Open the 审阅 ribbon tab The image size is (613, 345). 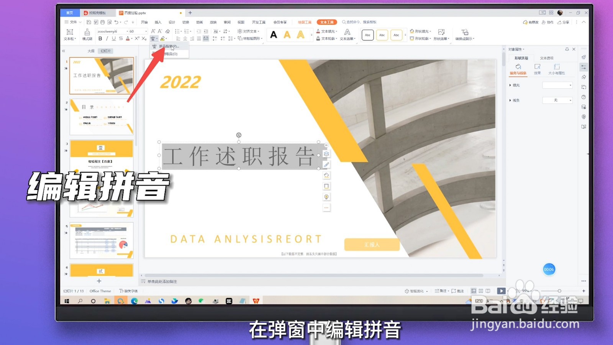(227, 22)
